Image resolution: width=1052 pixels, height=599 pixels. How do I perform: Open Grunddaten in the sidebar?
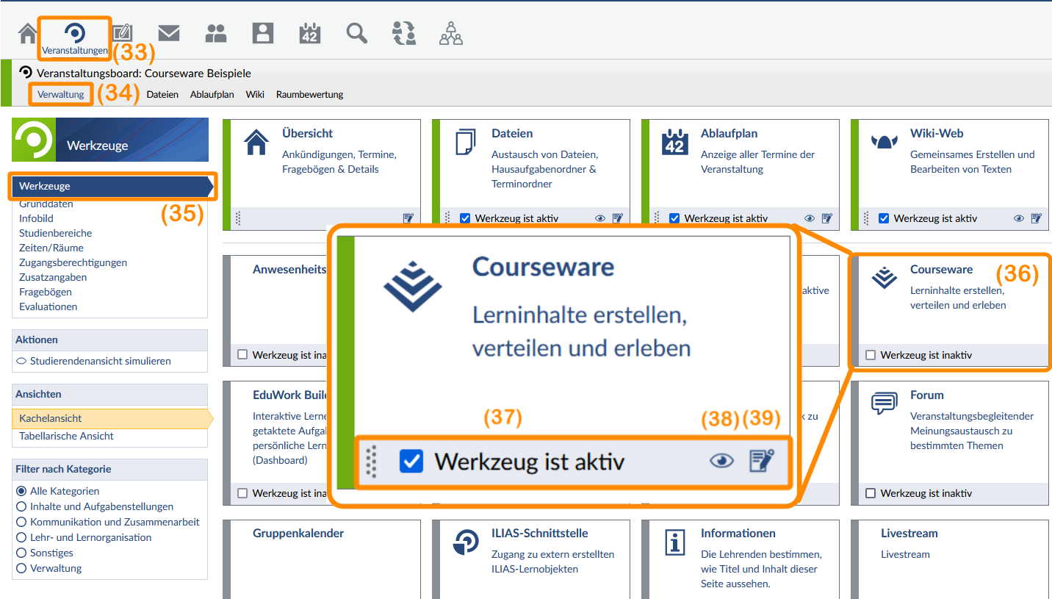click(46, 204)
